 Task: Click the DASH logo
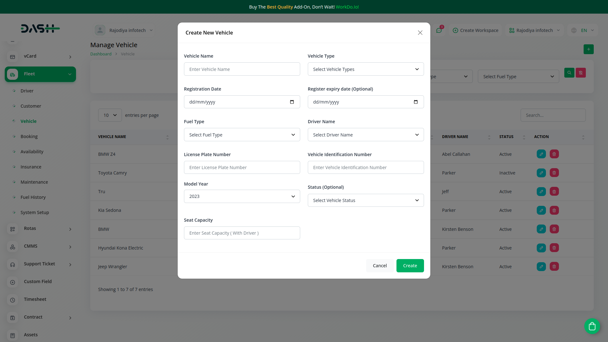click(40, 28)
